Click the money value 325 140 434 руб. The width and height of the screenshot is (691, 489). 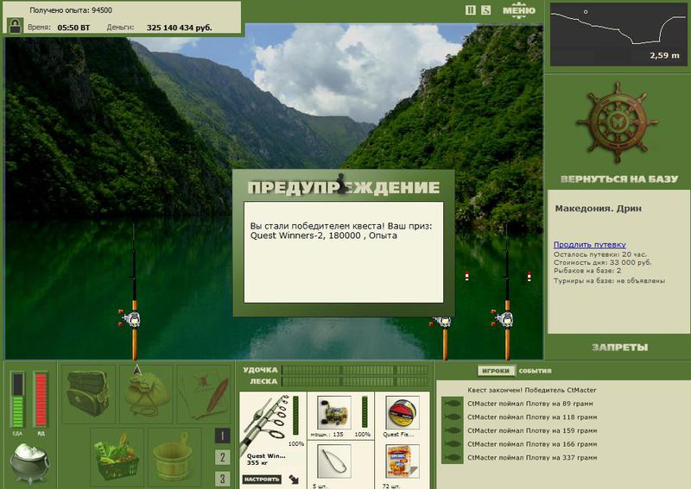179,28
